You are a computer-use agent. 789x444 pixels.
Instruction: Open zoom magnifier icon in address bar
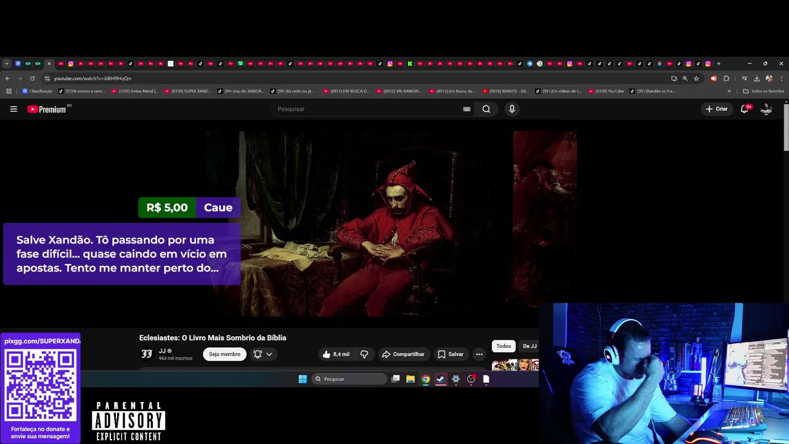[685, 78]
